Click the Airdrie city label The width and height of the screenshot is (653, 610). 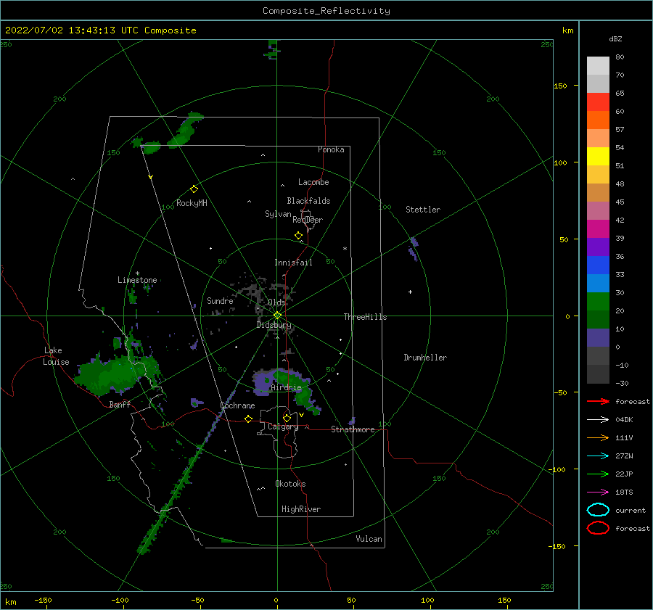pyautogui.click(x=286, y=387)
